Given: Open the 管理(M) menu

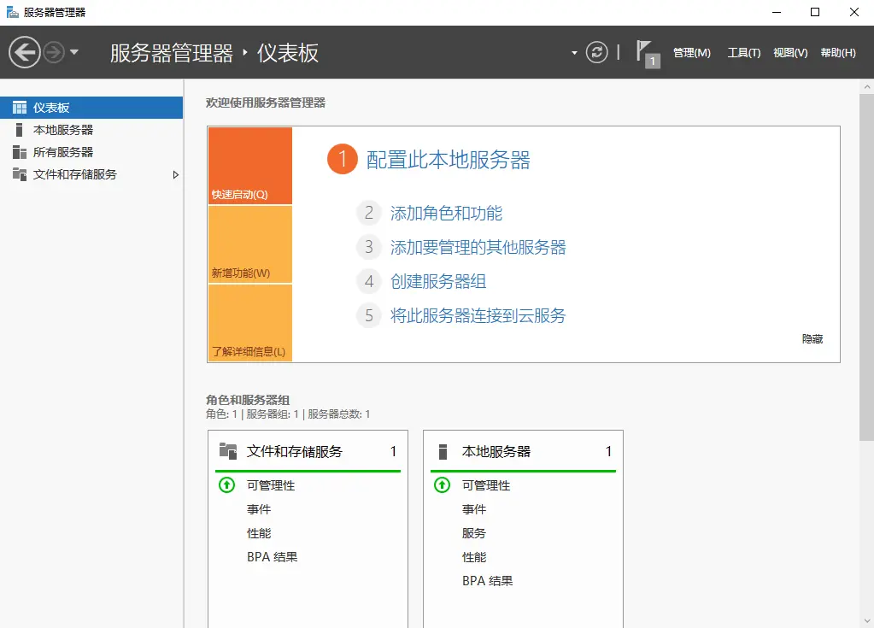Looking at the screenshot, I should pos(692,52).
